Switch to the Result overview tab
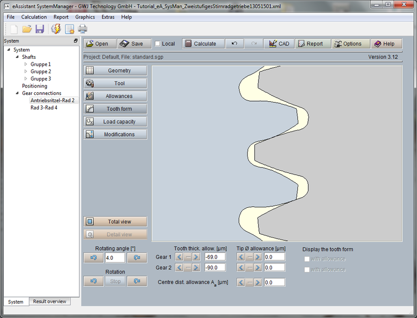The width and height of the screenshot is (417, 318). point(50,302)
